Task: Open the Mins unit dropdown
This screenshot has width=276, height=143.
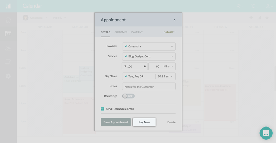Action: coord(168,66)
